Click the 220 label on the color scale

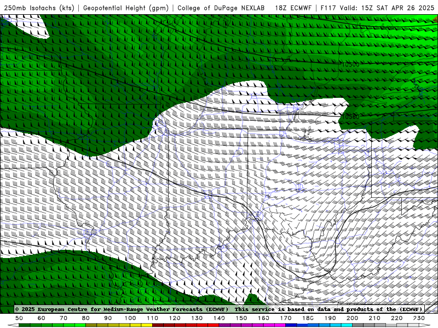point(396,318)
